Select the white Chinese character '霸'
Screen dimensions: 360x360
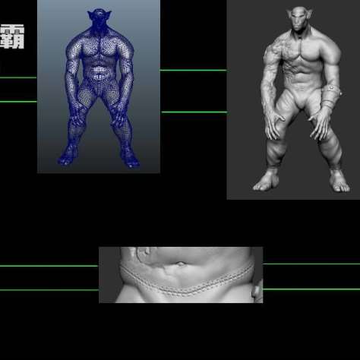(12, 36)
